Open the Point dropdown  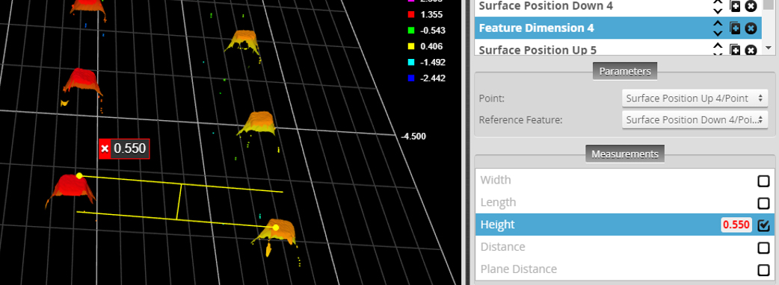(x=694, y=98)
